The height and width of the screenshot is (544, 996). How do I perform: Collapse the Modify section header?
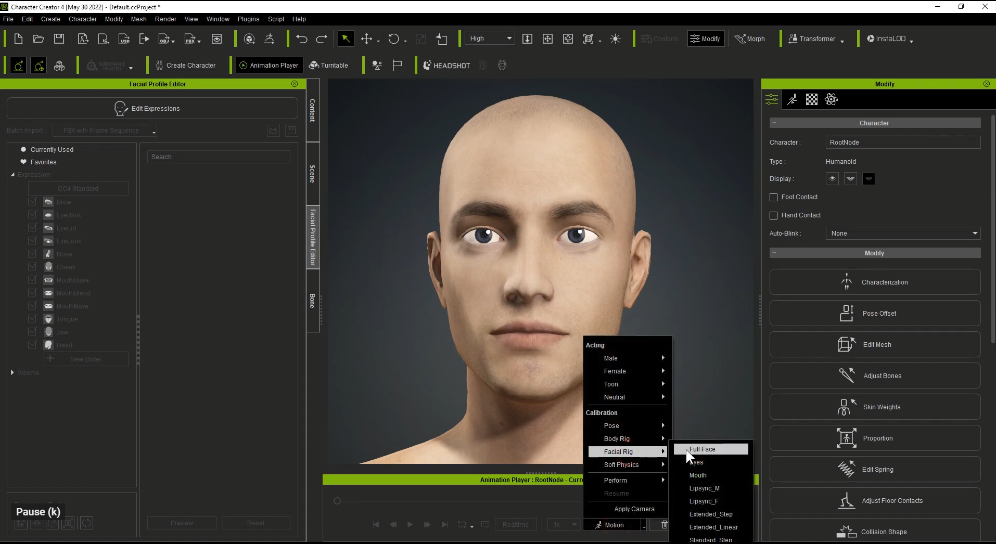click(x=774, y=253)
